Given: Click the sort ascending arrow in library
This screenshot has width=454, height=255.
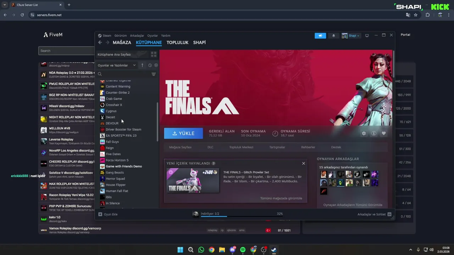Looking at the screenshot, I should [x=142, y=65].
